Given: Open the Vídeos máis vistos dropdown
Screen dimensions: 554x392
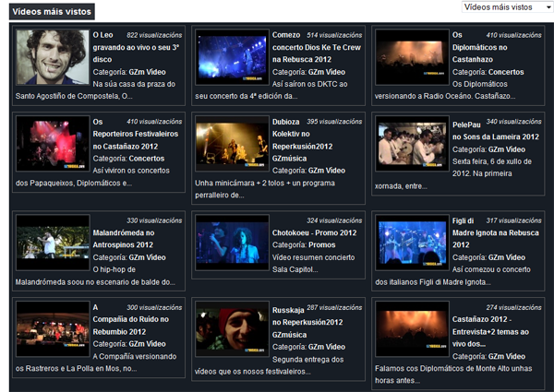Looking at the screenshot, I should (x=507, y=7).
